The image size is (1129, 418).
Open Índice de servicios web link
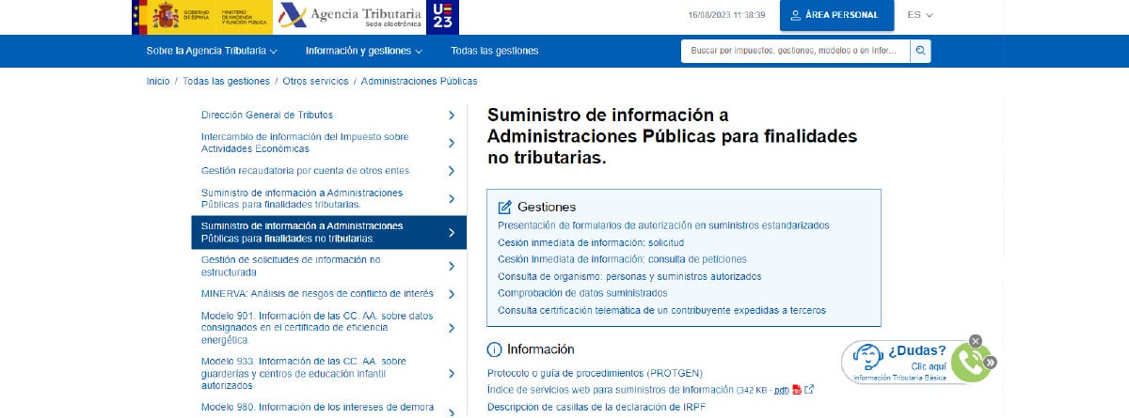(637, 390)
